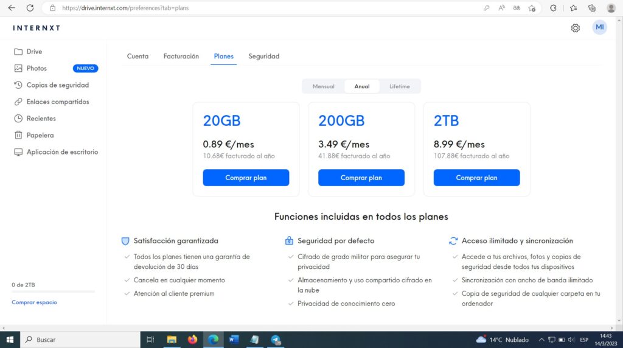Open Aplicación de escritorio download

(x=56, y=151)
